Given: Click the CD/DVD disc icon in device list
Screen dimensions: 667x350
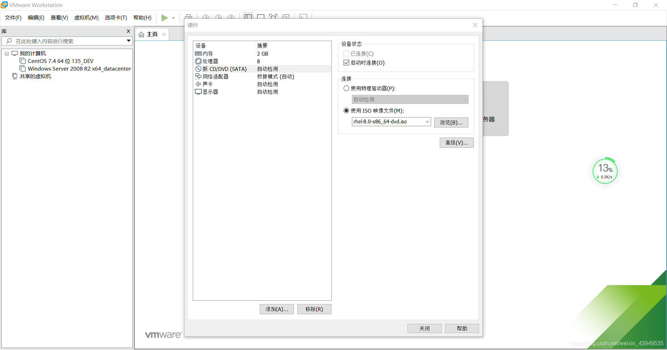Looking at the screenshot, I should click(x=198, y=69).
